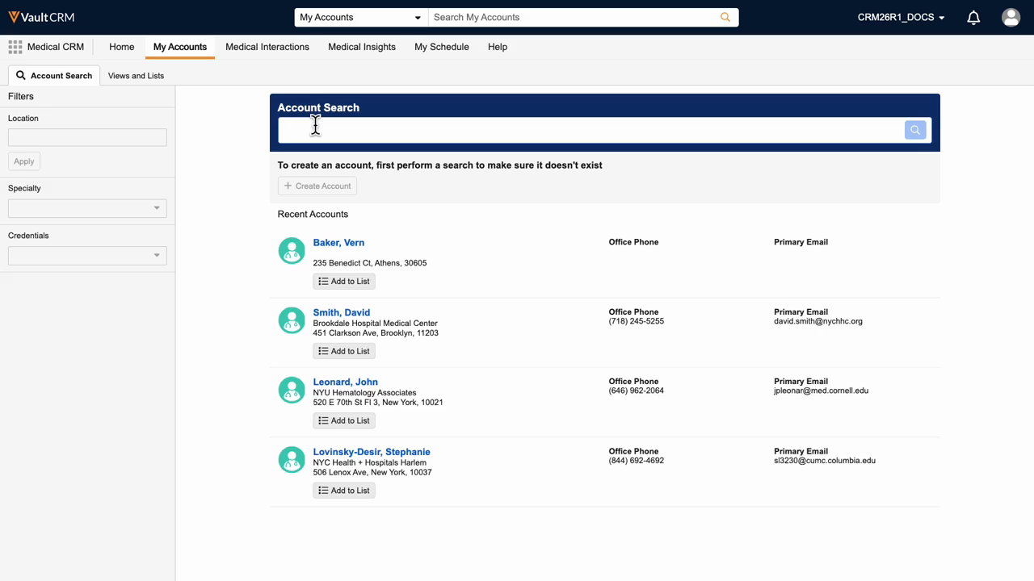Click the account avatar icon beside Smith, David

tap(292, 320)
